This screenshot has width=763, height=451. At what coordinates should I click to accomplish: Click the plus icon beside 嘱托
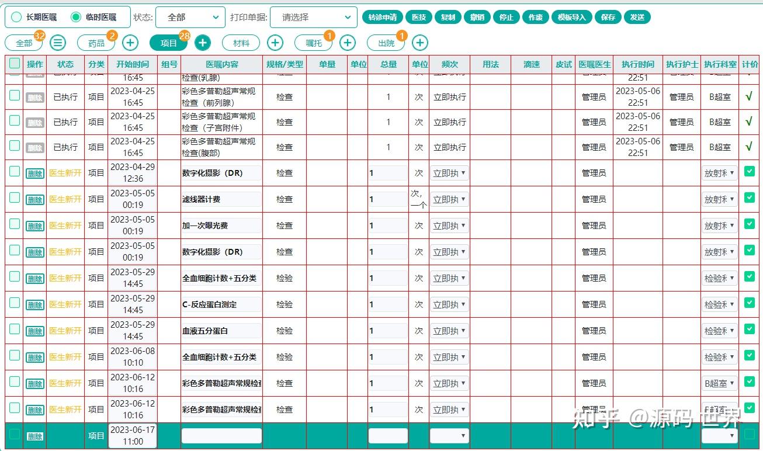[x=347, y=43]
